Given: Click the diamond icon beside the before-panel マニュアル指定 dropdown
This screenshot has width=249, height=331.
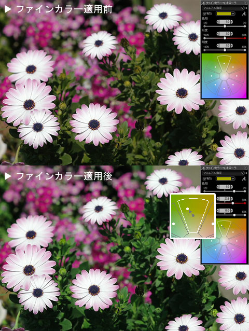Looking at the screenshot, I should 246,8.
